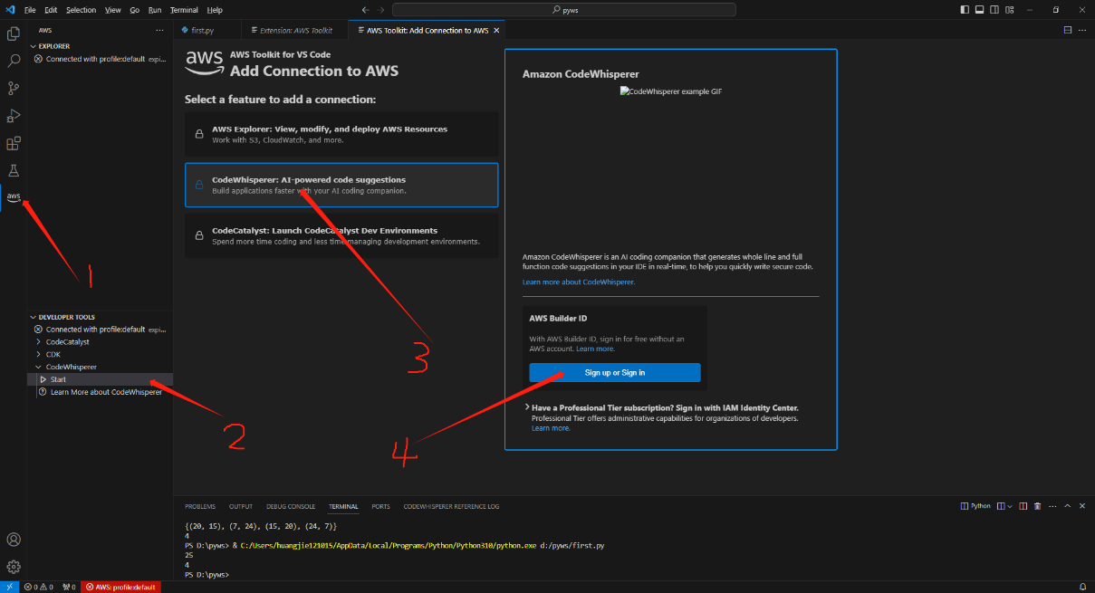Switch to the PORTS panel tab
1095x593 pixels.
tap(380, 506)
